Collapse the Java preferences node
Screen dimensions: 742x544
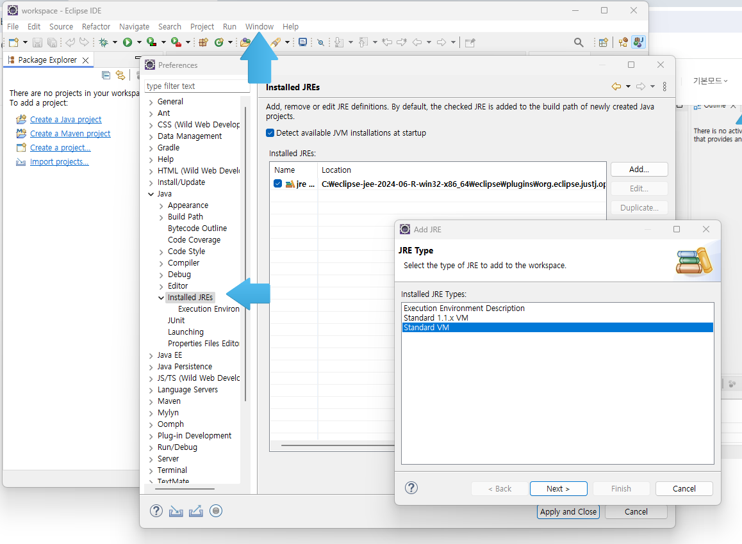151,195
